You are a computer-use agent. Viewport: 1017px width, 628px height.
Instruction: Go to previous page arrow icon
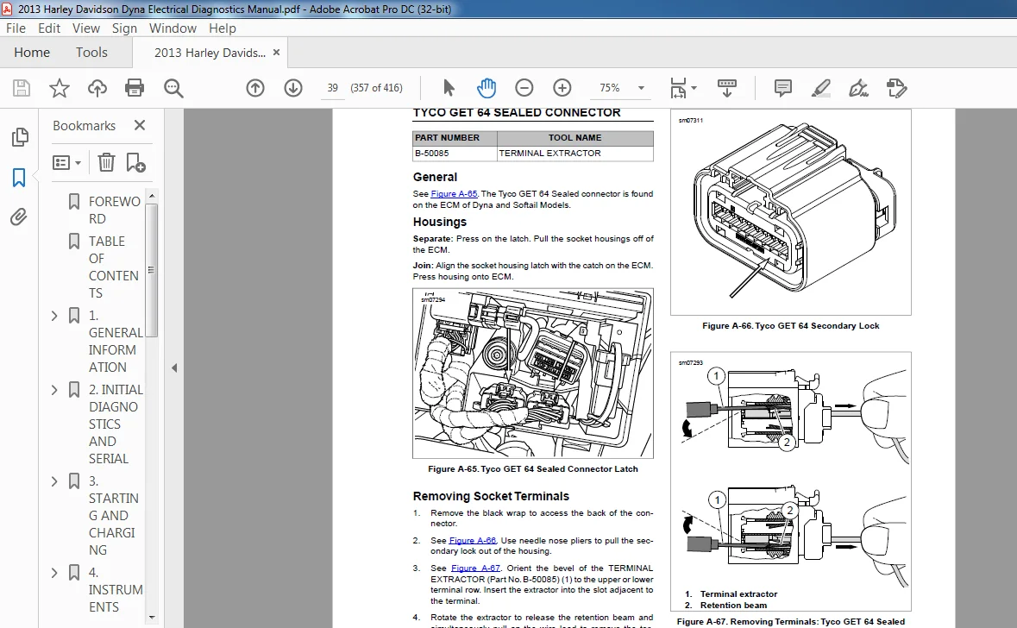[x=255, y=88]
